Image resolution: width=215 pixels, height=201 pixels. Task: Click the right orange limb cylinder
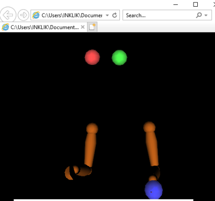tap(152, 149)
